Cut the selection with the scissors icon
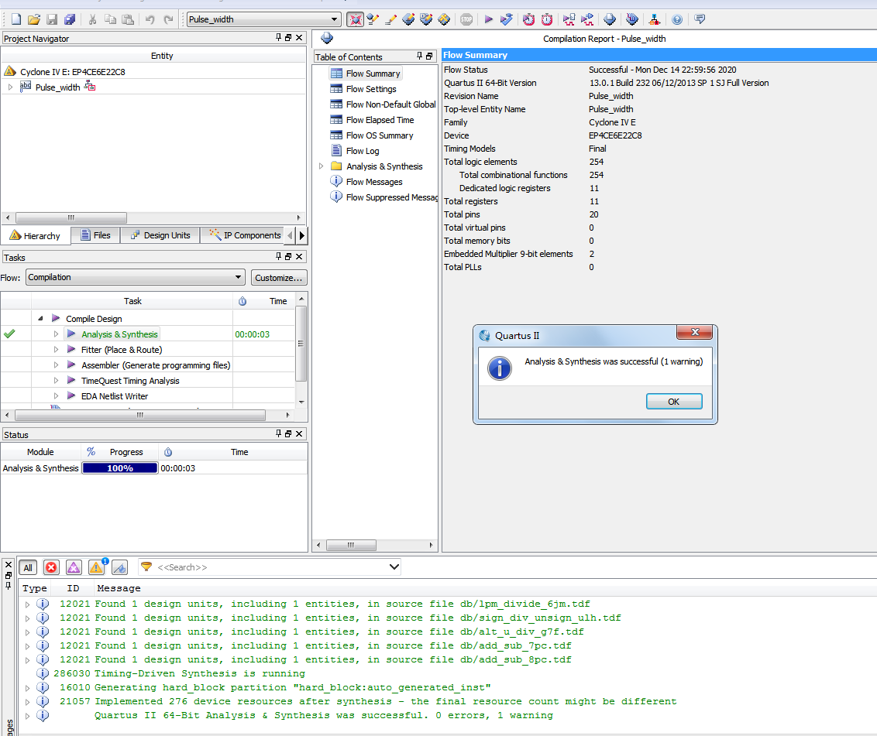The width and height of the screenshot is (877, 736). click(x=92, y=19)
